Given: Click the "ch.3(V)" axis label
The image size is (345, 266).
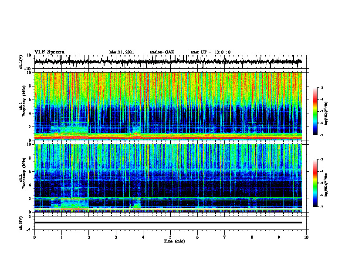Looking at the screenshot, I should (x=21, y=223).
